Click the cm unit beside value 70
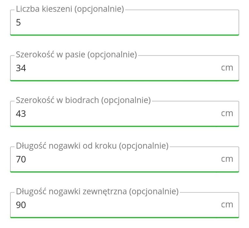249x228 pixels. pos(227,159)
